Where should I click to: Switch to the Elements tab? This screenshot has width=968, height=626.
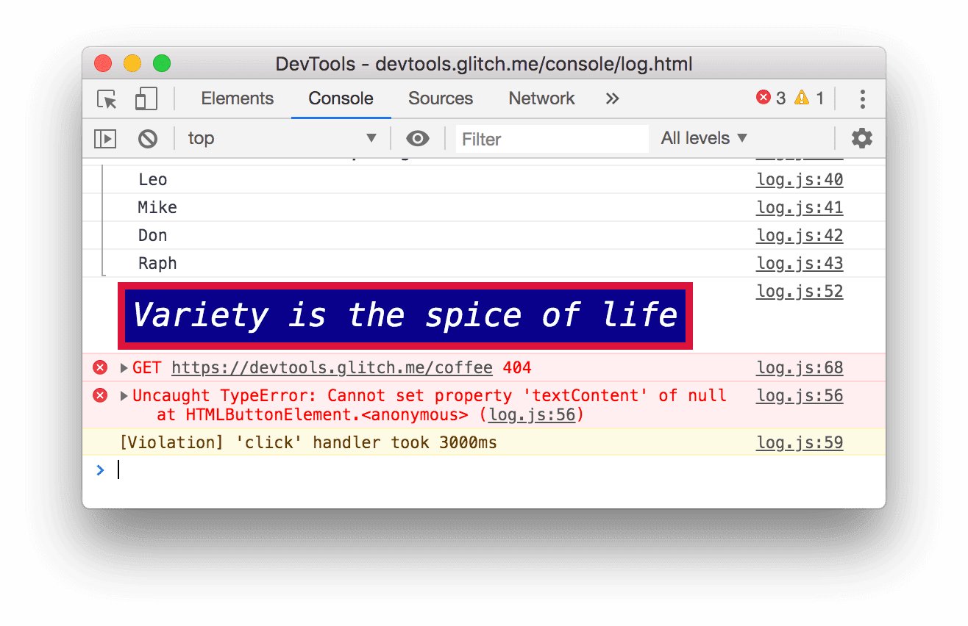[x=237, y=98]
